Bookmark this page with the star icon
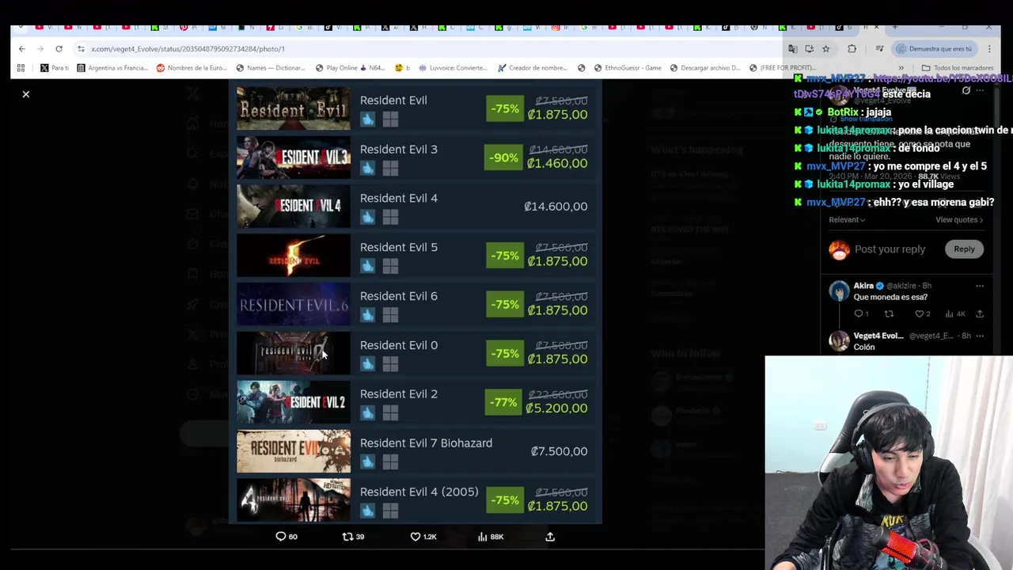The image size is (1013, 570). (x=825, y=49)
